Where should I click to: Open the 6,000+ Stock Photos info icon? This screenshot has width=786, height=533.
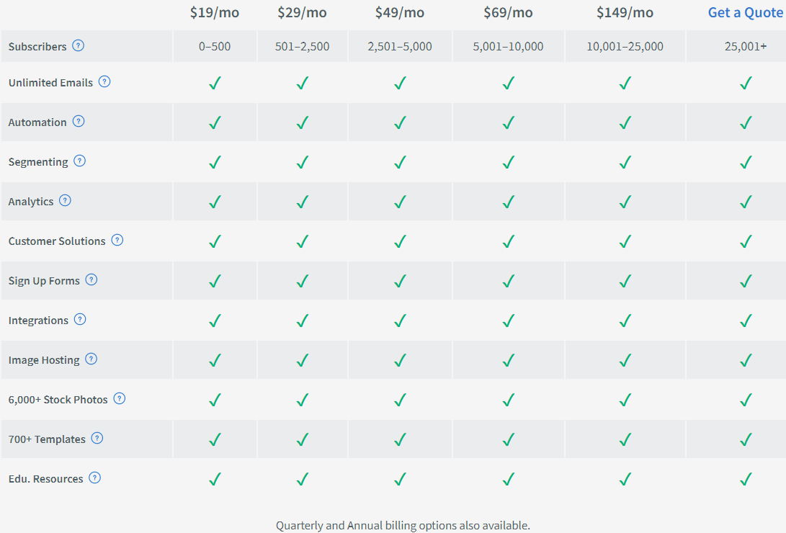(x=120, y=398)
